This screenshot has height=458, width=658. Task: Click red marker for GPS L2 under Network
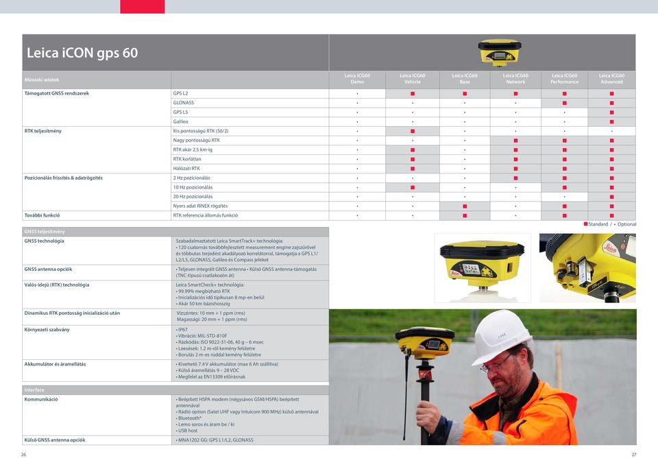[515, 94]
